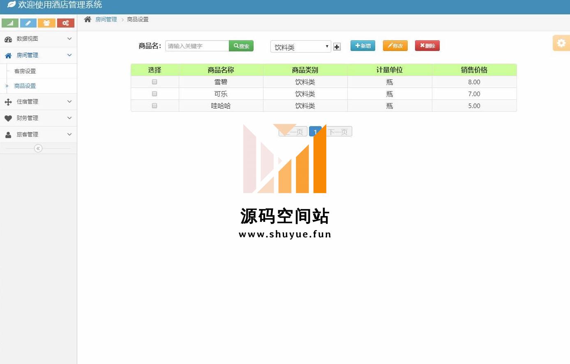
Task: Click the blue 新增 add button
Action: coord(363,46)
